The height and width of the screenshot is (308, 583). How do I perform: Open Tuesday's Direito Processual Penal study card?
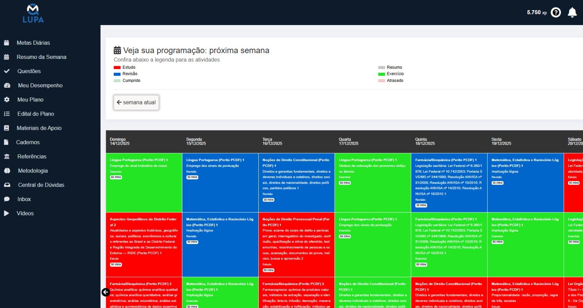tap(297, 245)
